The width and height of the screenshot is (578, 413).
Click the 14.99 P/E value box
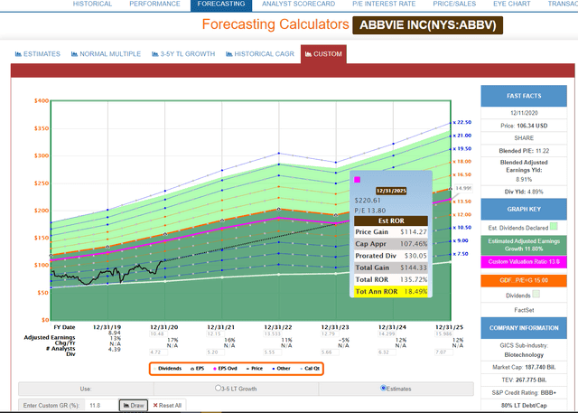(463, 189)
